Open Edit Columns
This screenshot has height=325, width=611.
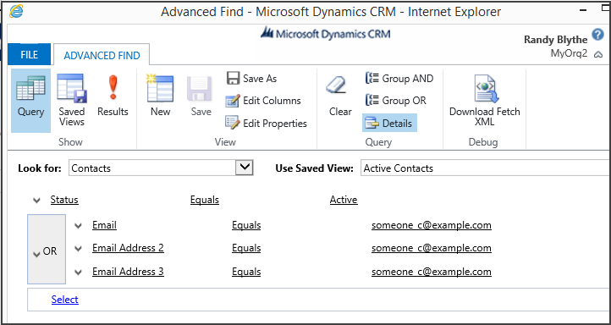pos(263,101)
